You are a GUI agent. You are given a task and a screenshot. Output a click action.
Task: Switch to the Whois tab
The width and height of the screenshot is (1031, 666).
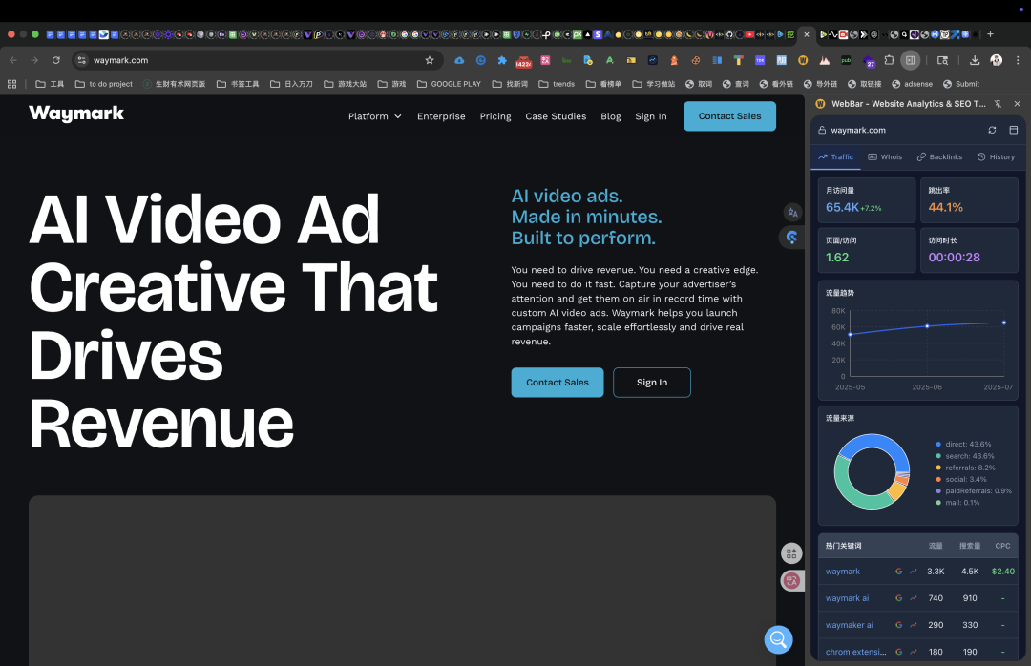(885, 157)
